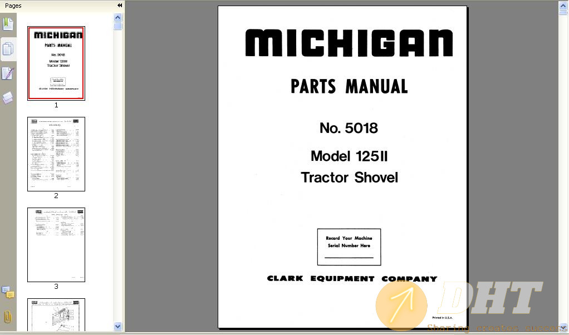
Task: Open the Signatures panel icon
Action: tap(8, 73)
